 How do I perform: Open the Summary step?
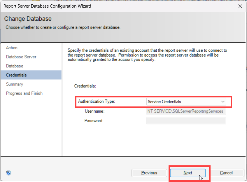point(15,84)
